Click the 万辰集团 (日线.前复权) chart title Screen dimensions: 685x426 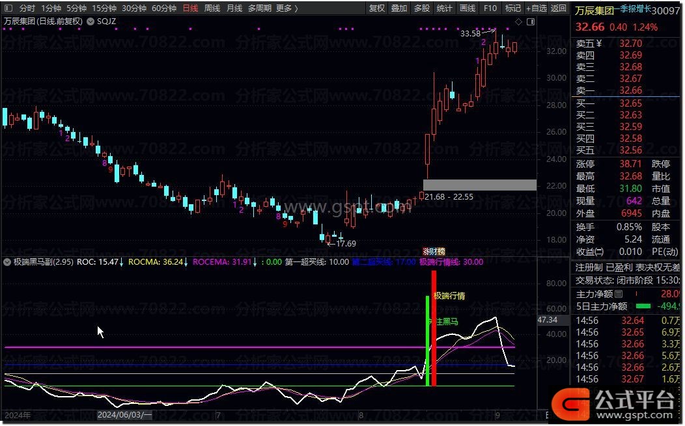43,21
